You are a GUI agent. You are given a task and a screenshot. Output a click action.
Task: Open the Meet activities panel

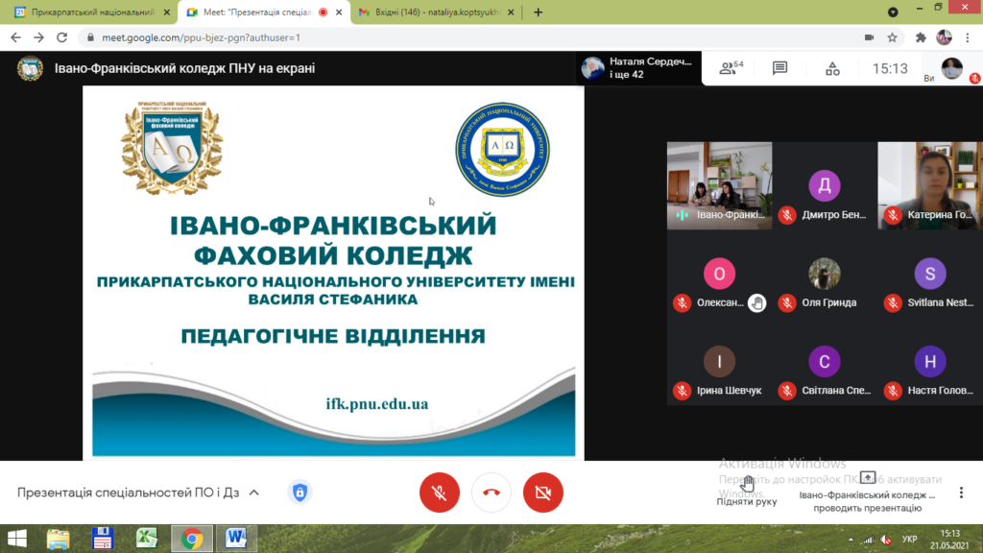[x=832, y=68]
